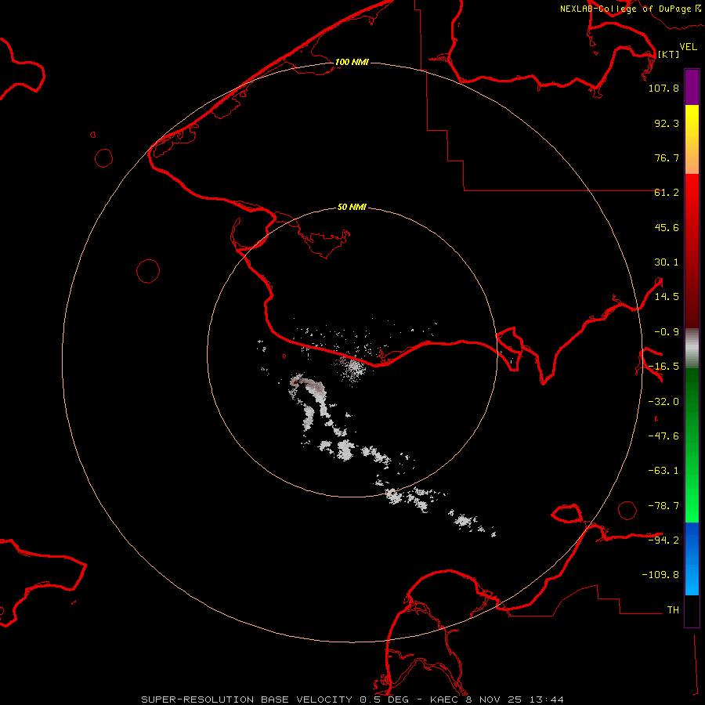
Task: Click the 107.8 legend value
Action: (663, 88)
